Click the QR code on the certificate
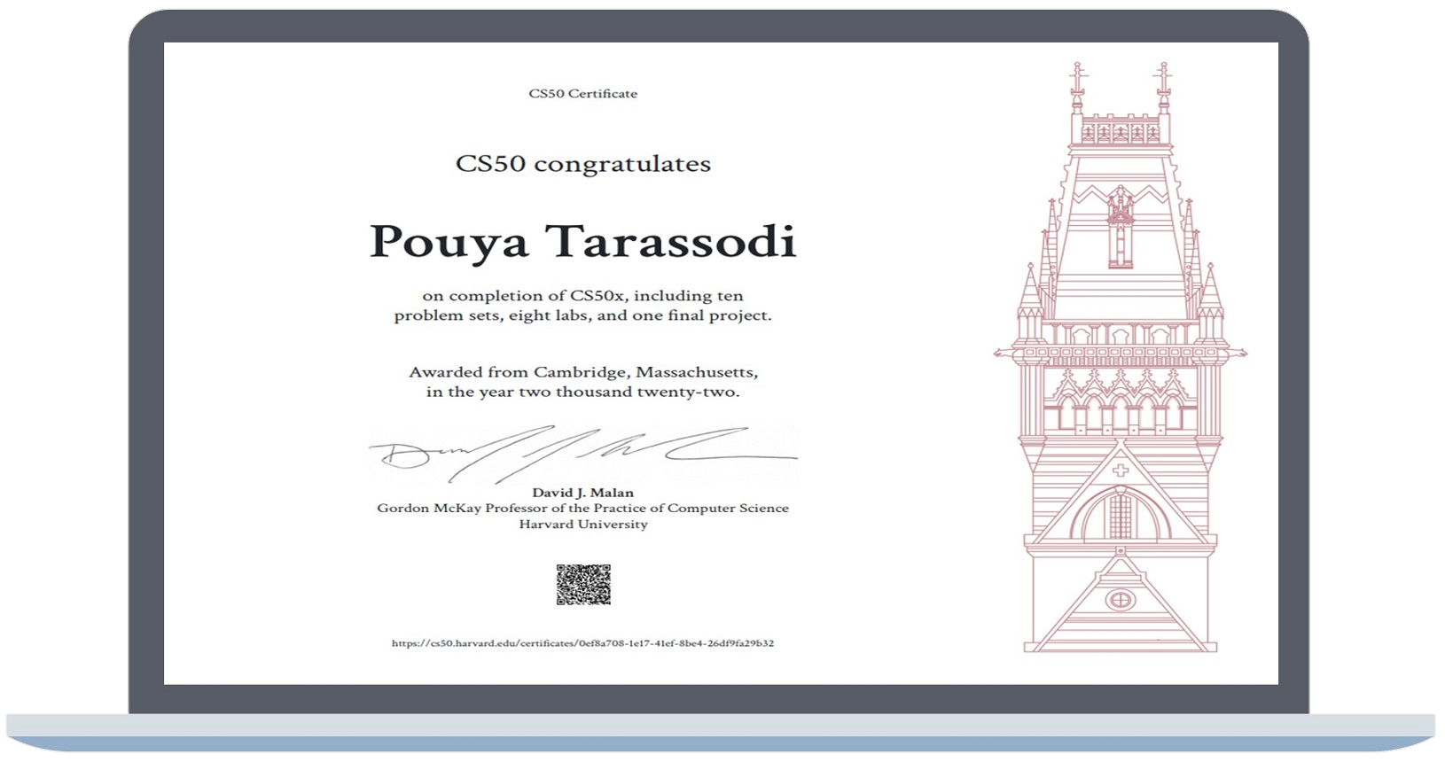 pos(583,585)
